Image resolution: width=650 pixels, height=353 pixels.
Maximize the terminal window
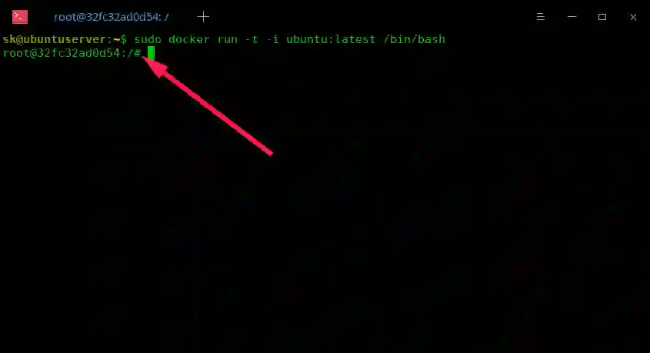pyautogui.click(x=602, y=17)
